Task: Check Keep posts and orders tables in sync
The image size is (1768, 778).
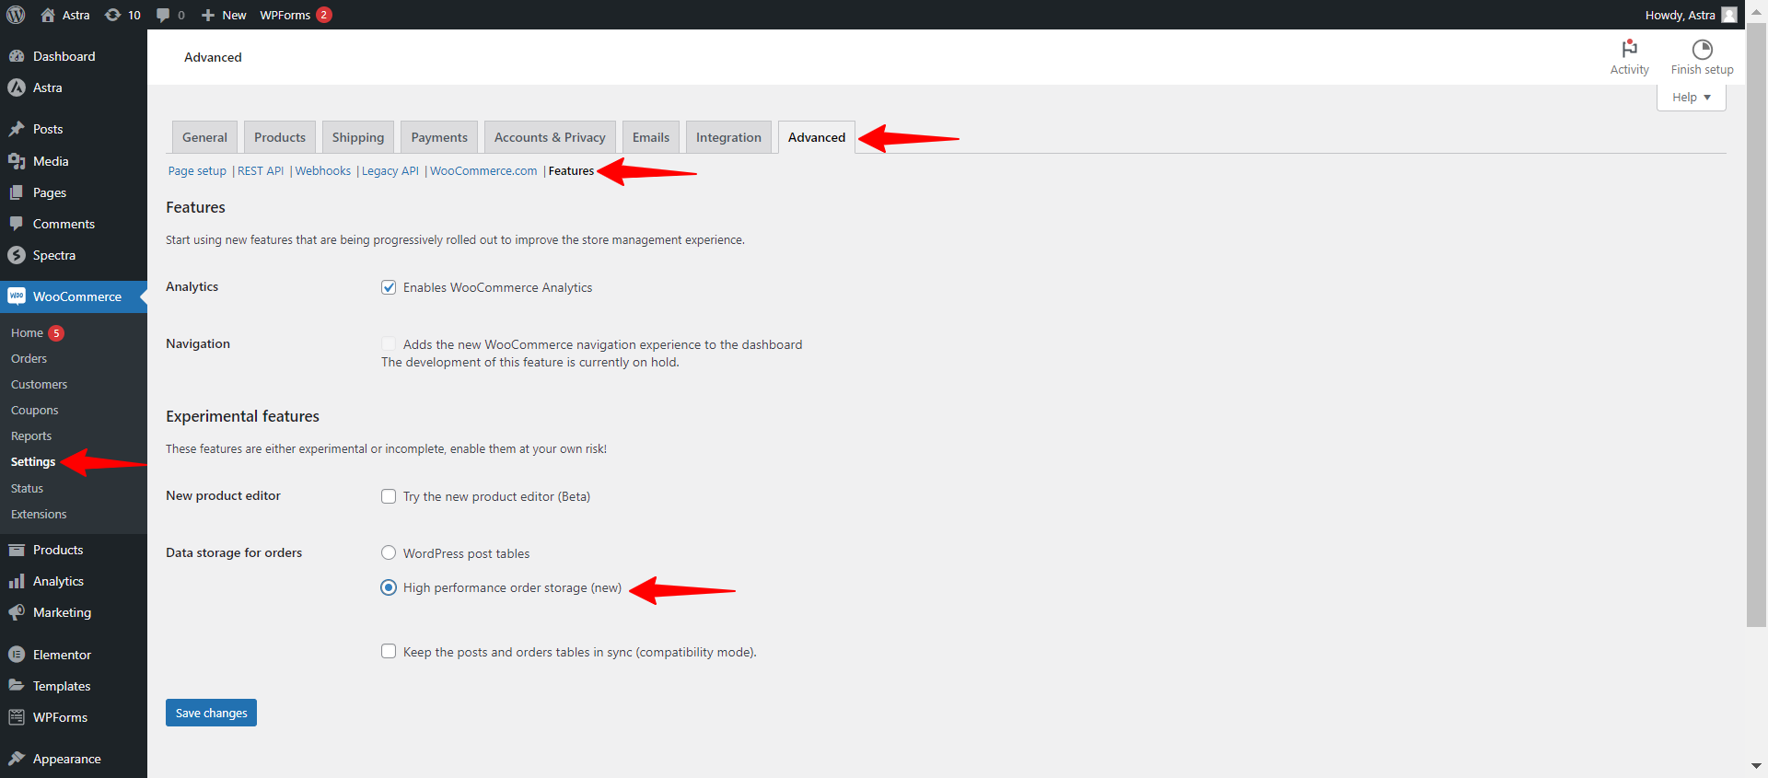Action: pos(389,651)
